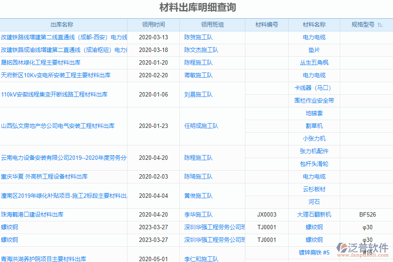Viewport: 393px width, 262px height.
Task: Open material 大理石翻新机
Action: pos(314,214)
